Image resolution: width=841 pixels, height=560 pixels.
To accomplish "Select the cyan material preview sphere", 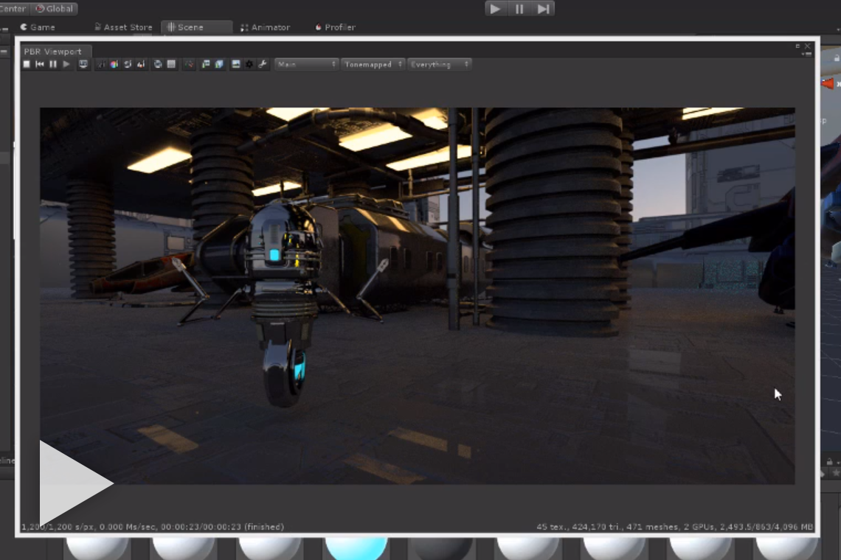I will coord(356,549).
